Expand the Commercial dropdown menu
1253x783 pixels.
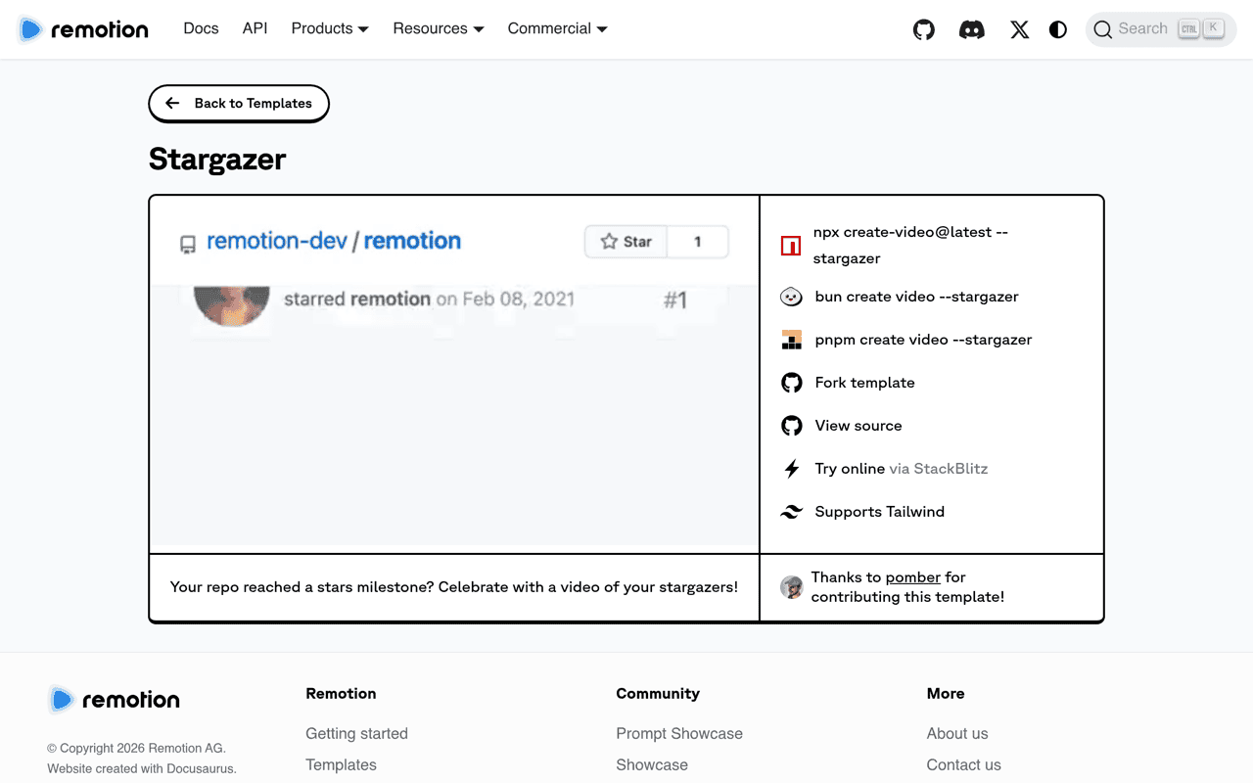[557, 28]
